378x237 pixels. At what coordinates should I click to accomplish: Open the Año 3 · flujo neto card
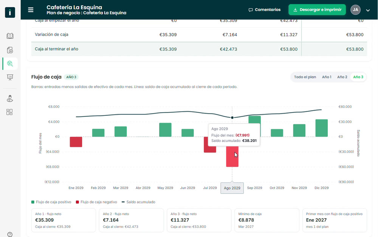click(199, 220)
